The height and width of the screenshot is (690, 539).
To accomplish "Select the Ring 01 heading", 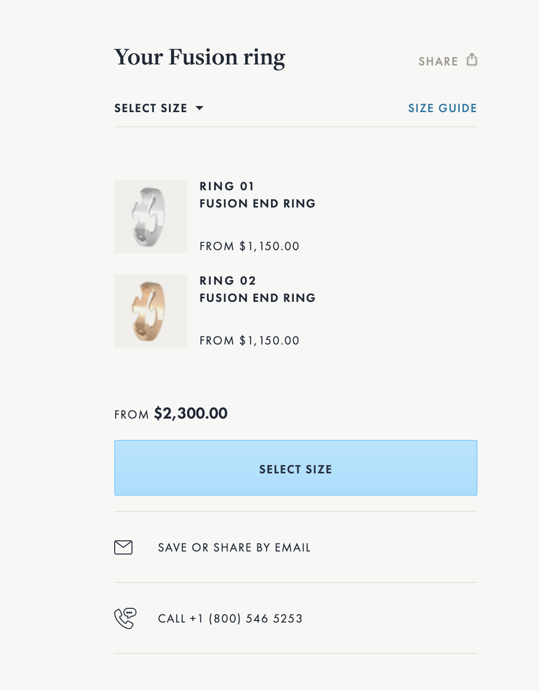I will [227, 186].
